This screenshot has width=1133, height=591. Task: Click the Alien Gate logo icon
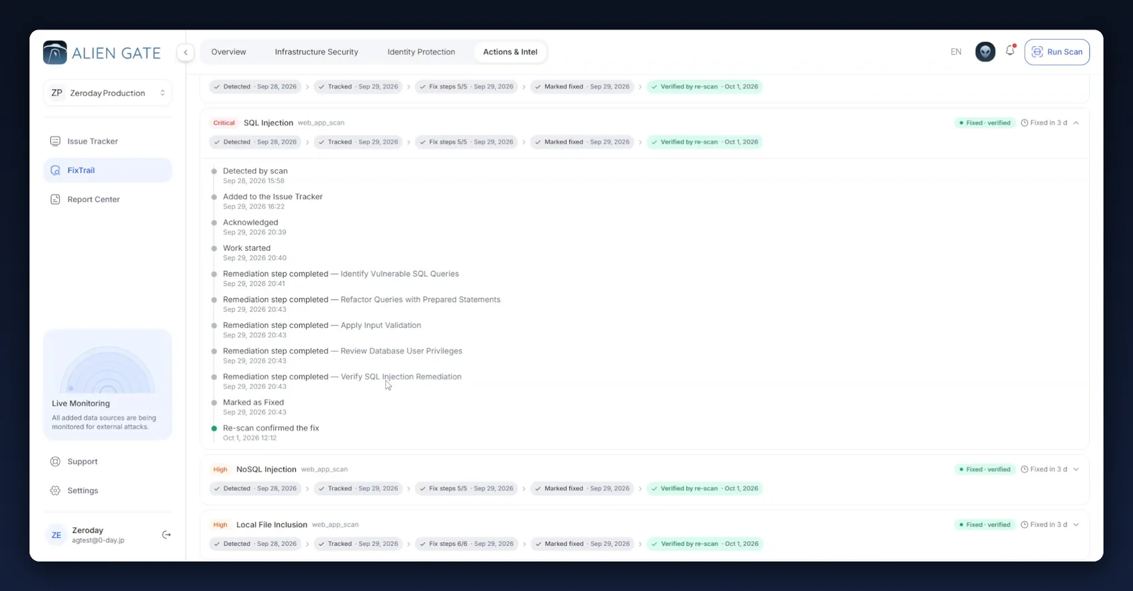coord(55,52)
